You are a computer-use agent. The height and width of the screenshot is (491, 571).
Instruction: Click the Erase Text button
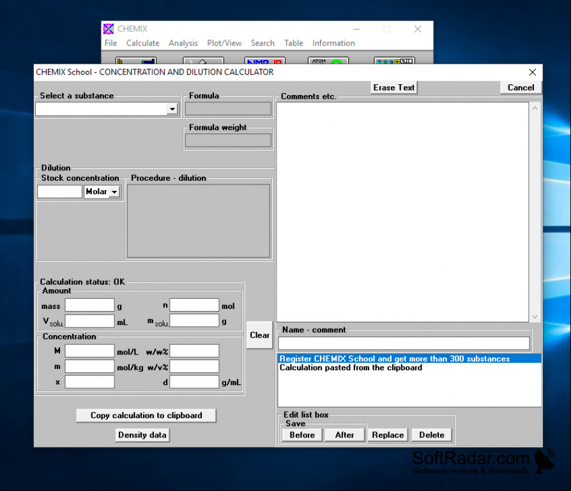pos(393,87)
